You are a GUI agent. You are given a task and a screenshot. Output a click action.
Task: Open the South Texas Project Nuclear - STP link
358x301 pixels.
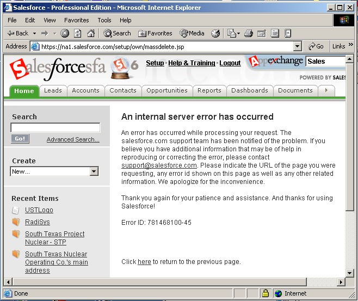point(55,238)
